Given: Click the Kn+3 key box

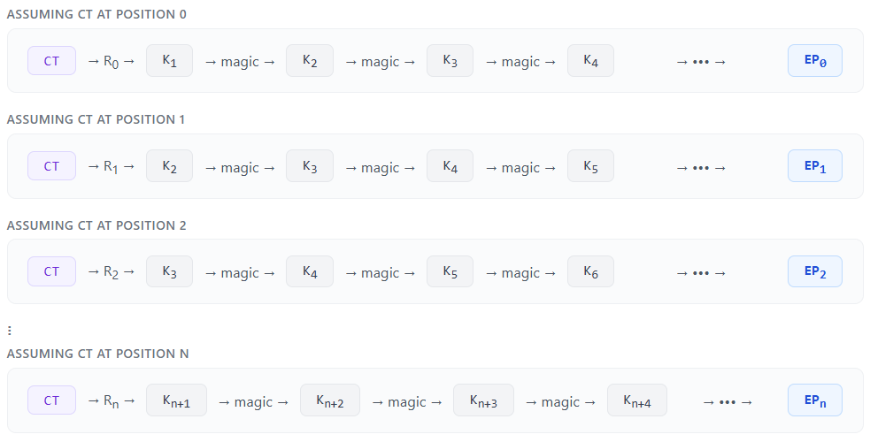Looking at the screenshot, I should tap(483, 400).
